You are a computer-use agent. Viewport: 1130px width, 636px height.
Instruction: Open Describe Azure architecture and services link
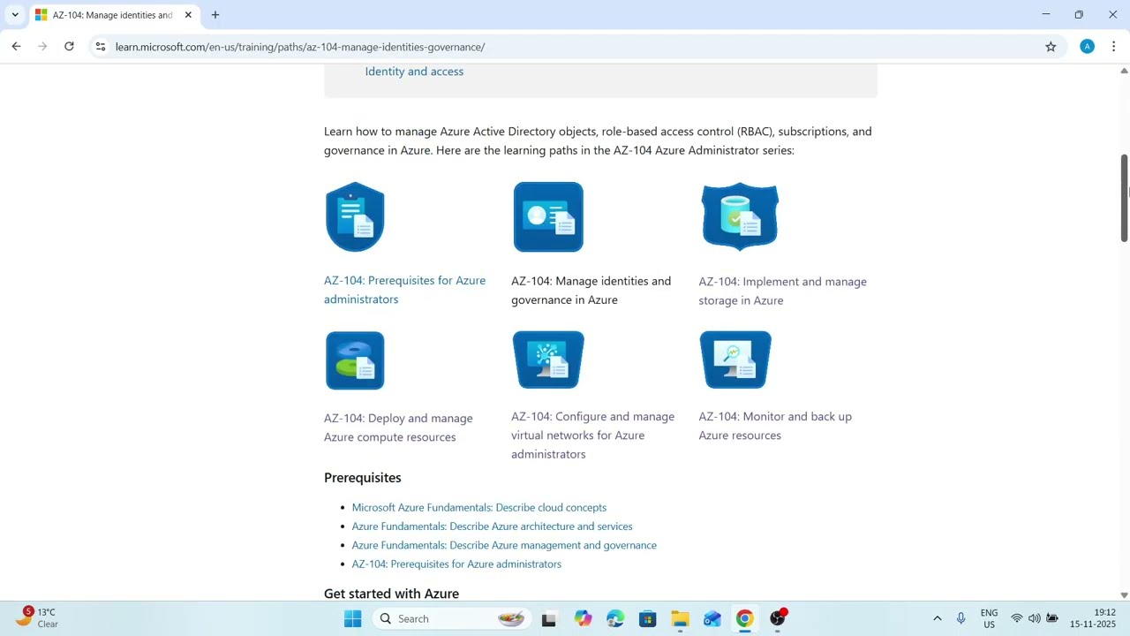tap(492, 526)
